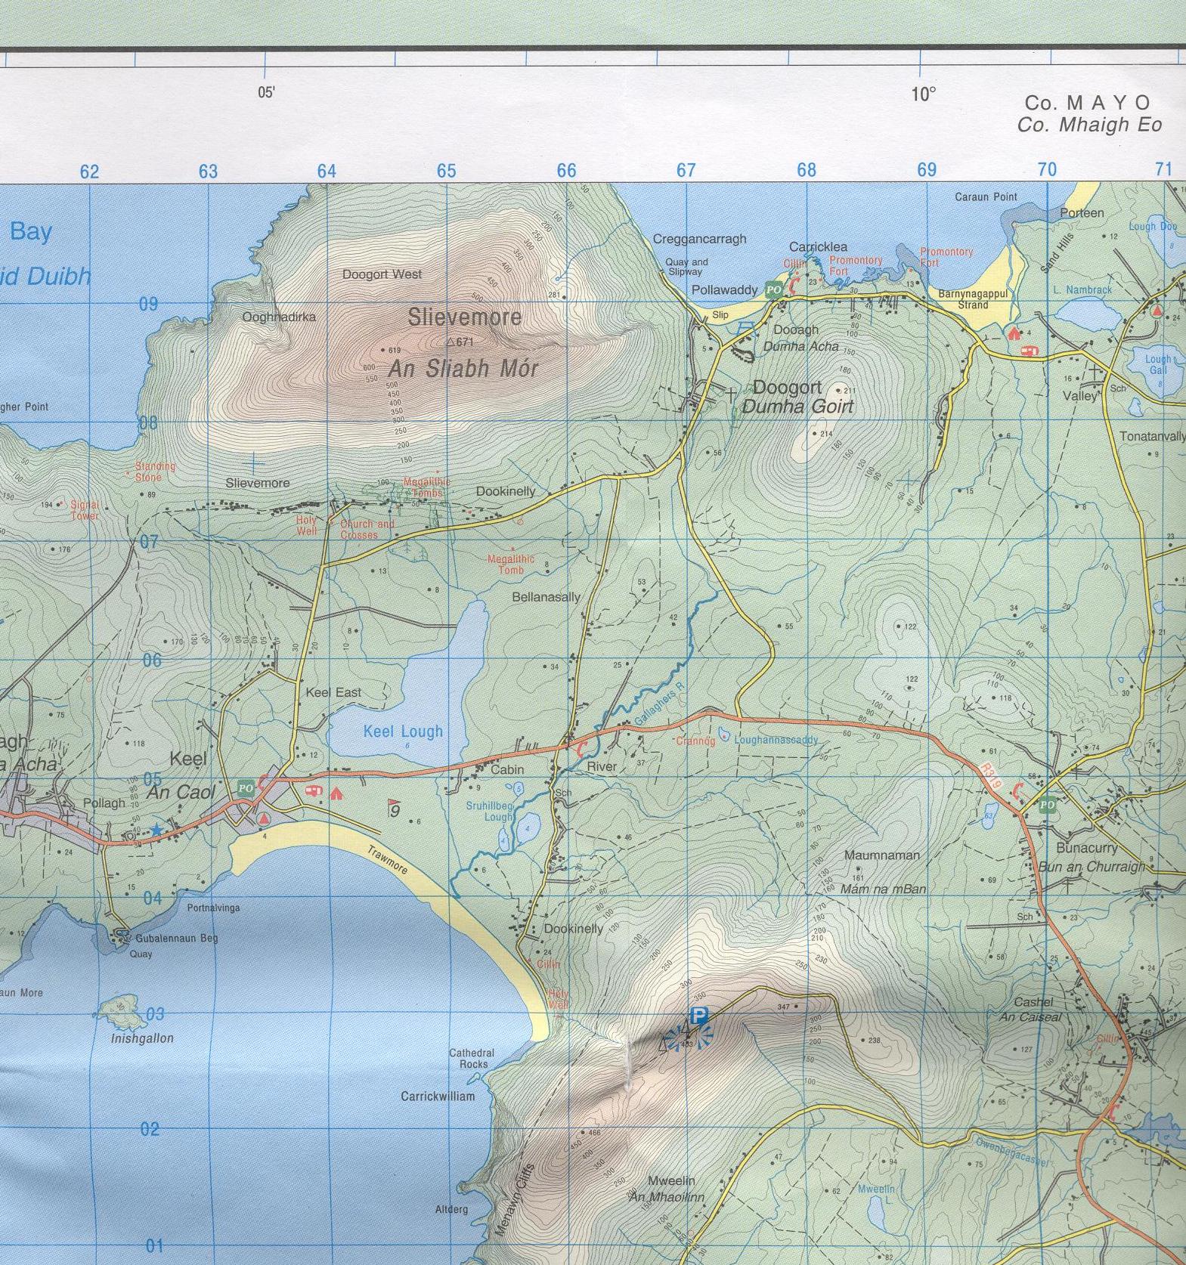Select the Keel post office icon
The width and height of the screenshot is (1186, 1265).
(x=245, y=787)
